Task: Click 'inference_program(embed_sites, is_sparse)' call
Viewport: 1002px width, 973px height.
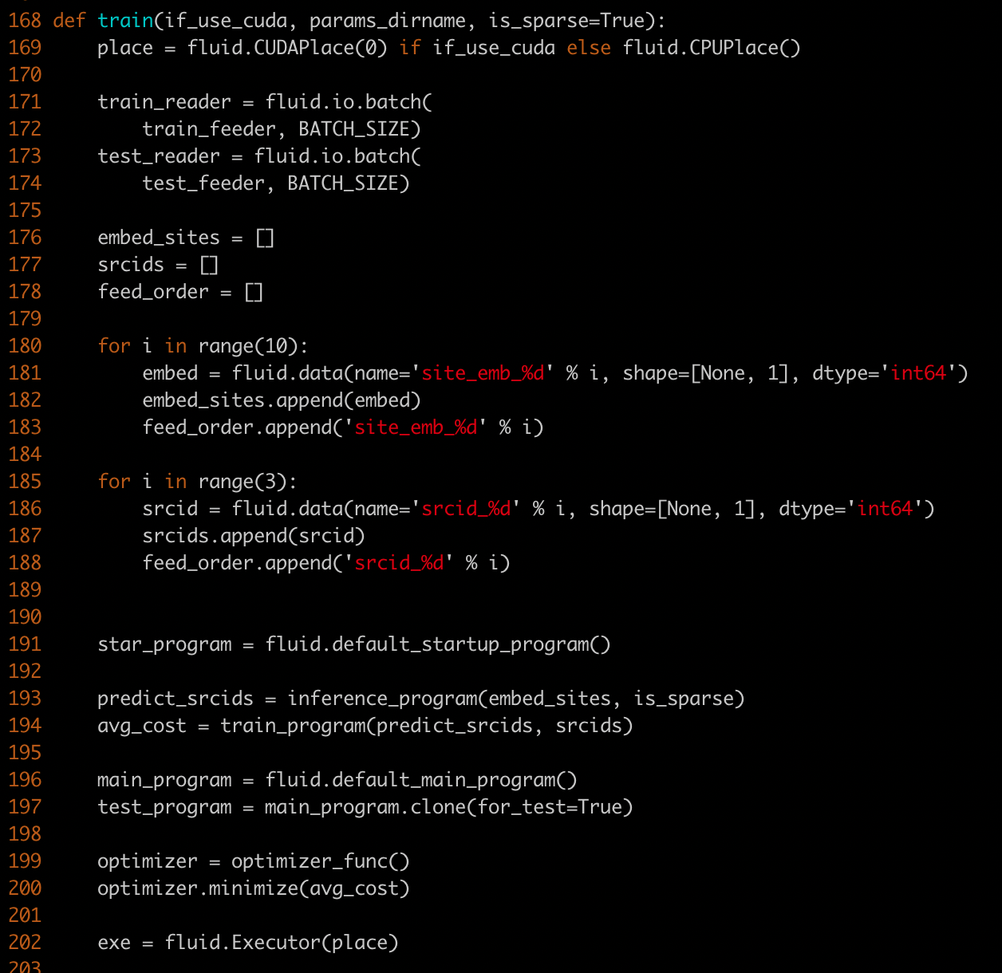Action: [x=516, y=698]
